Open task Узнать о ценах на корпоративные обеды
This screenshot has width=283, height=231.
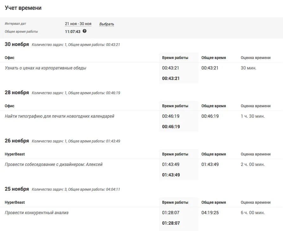tap(46, 68)
